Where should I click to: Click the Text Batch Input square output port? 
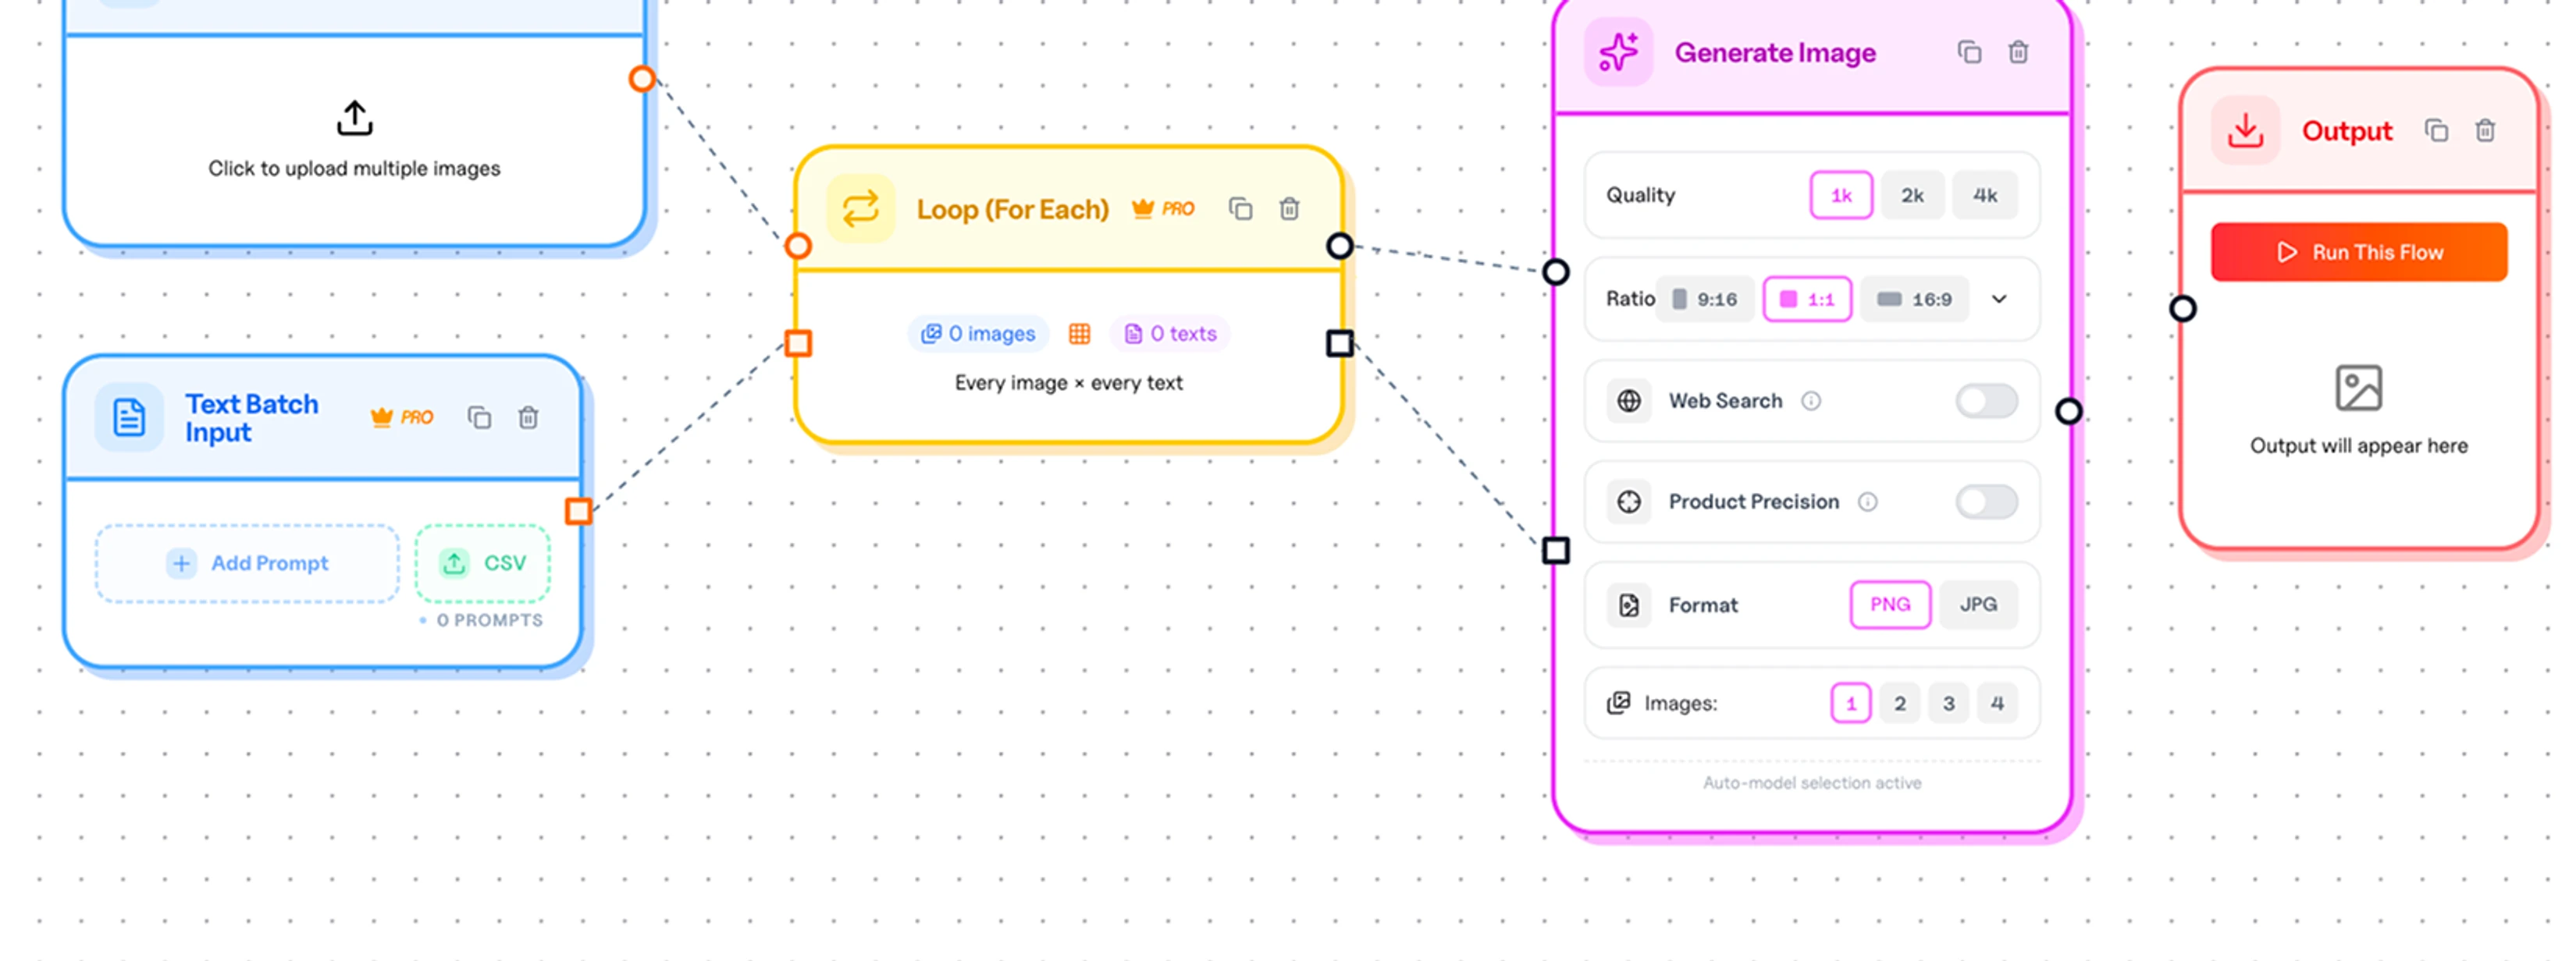(x=578, y=512)
